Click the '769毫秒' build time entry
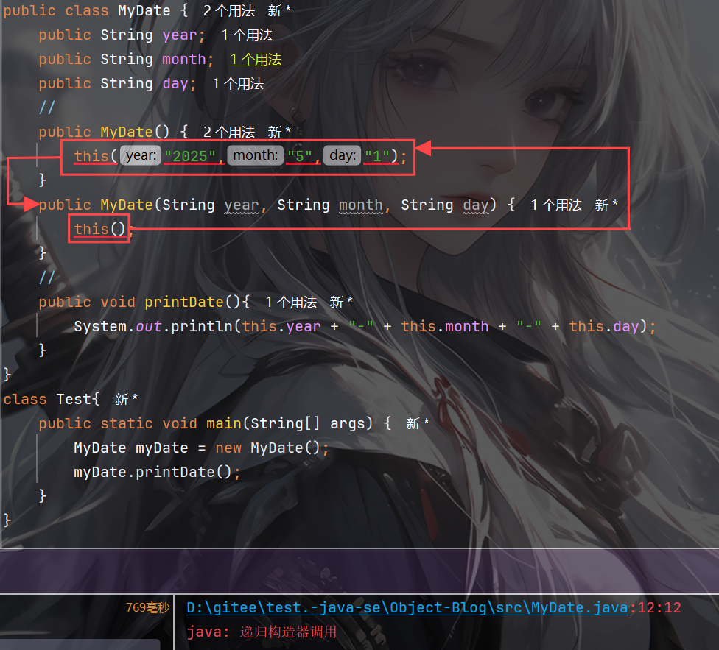Image resolution: width=719 pixels, height=650 pixels. pyautogui.click(x=147, y=607)
